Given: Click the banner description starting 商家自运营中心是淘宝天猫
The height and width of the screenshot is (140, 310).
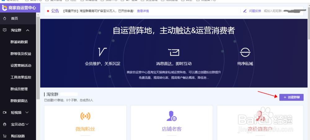Looking at the screenshot, I should (174, 75).
